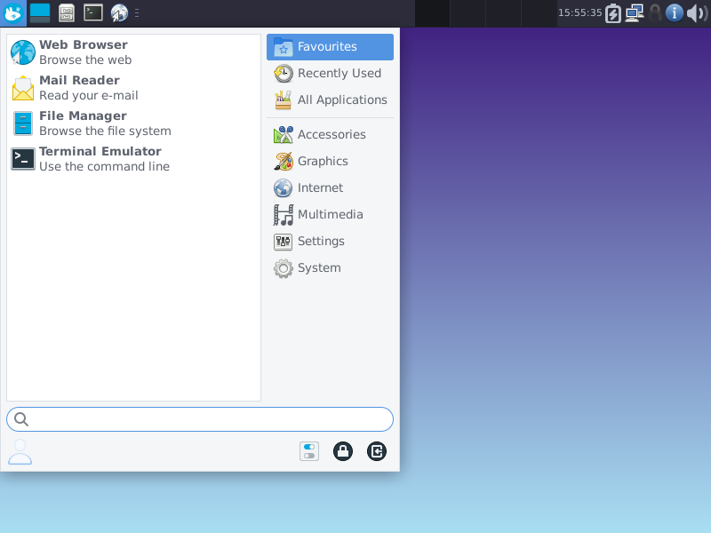The width and height of the screenshot is (711, 533).
Task: Click the log out button
Action: [x=377, y=451]
